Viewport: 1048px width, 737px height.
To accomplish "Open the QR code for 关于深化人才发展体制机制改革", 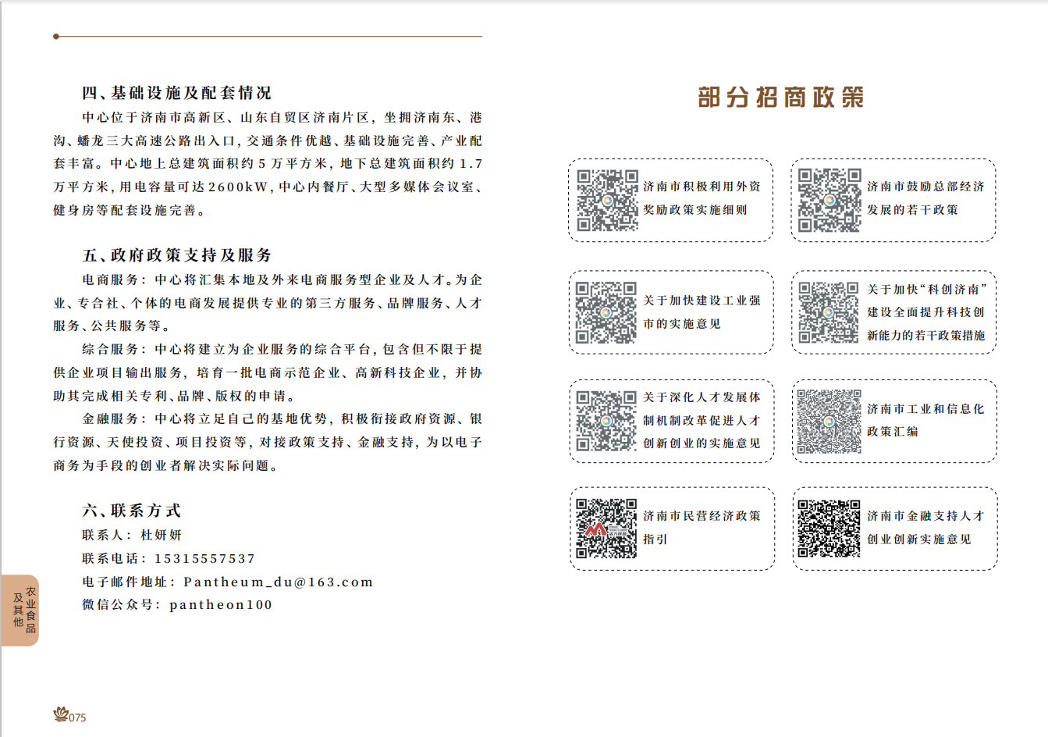I will [x=606, y=421].
